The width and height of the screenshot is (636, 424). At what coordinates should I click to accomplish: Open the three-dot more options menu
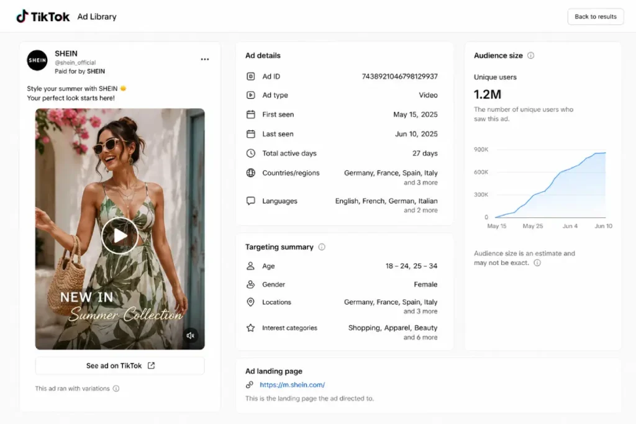(x=205, y=59)
